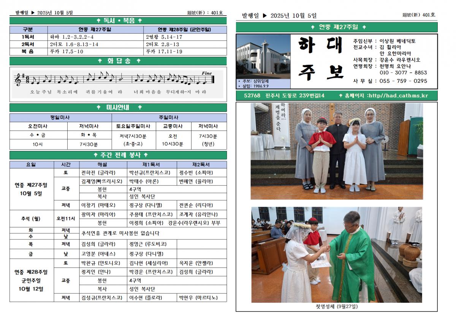
Task: Select the address '진주시 도동로 239번길14'
Action: click(295, 96)
